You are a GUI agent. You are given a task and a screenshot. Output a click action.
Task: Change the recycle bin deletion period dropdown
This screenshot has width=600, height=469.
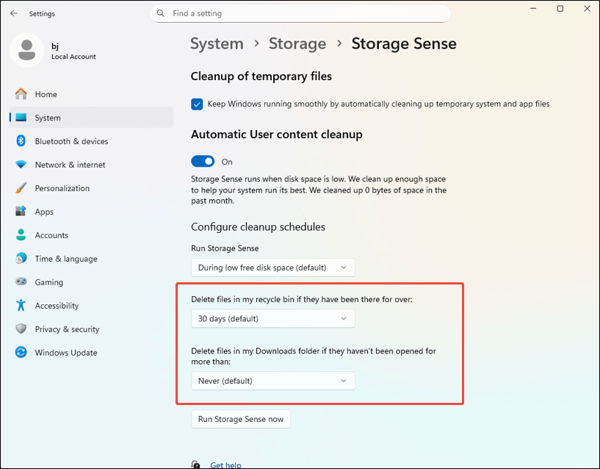272,318
